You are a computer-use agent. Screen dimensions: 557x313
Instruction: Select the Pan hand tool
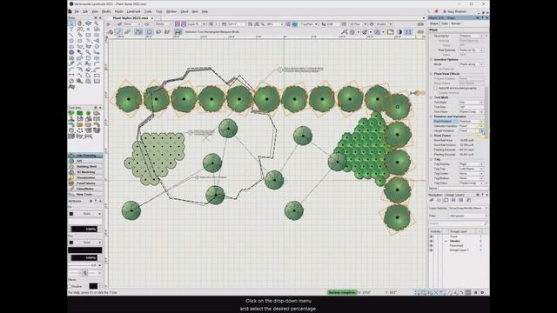pos(80,23)
